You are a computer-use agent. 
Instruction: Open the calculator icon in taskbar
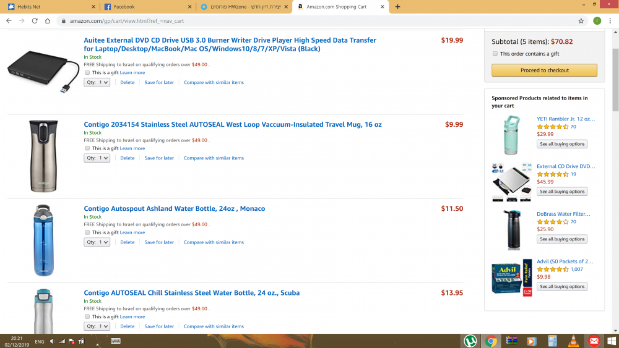tap(553, 341)
